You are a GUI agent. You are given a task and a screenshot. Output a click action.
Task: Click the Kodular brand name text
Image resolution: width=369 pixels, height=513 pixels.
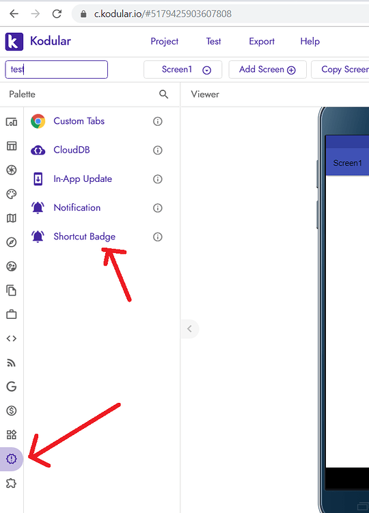(x=51, y=41)
